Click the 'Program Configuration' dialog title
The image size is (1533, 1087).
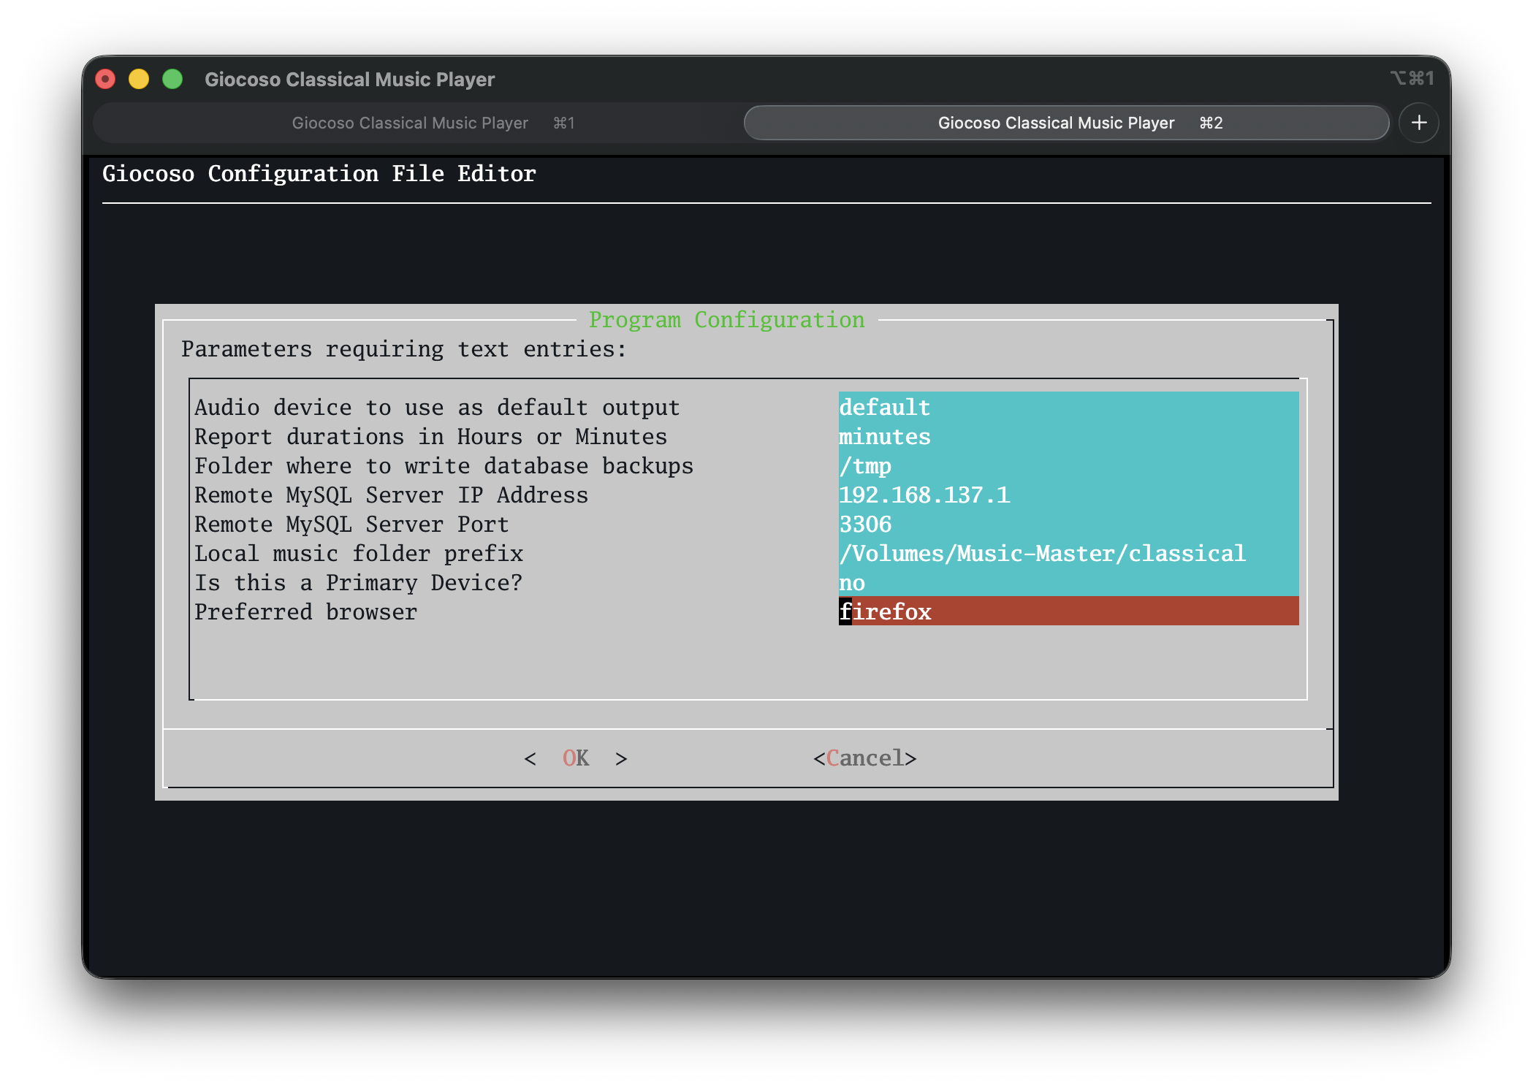coord(726,320)
